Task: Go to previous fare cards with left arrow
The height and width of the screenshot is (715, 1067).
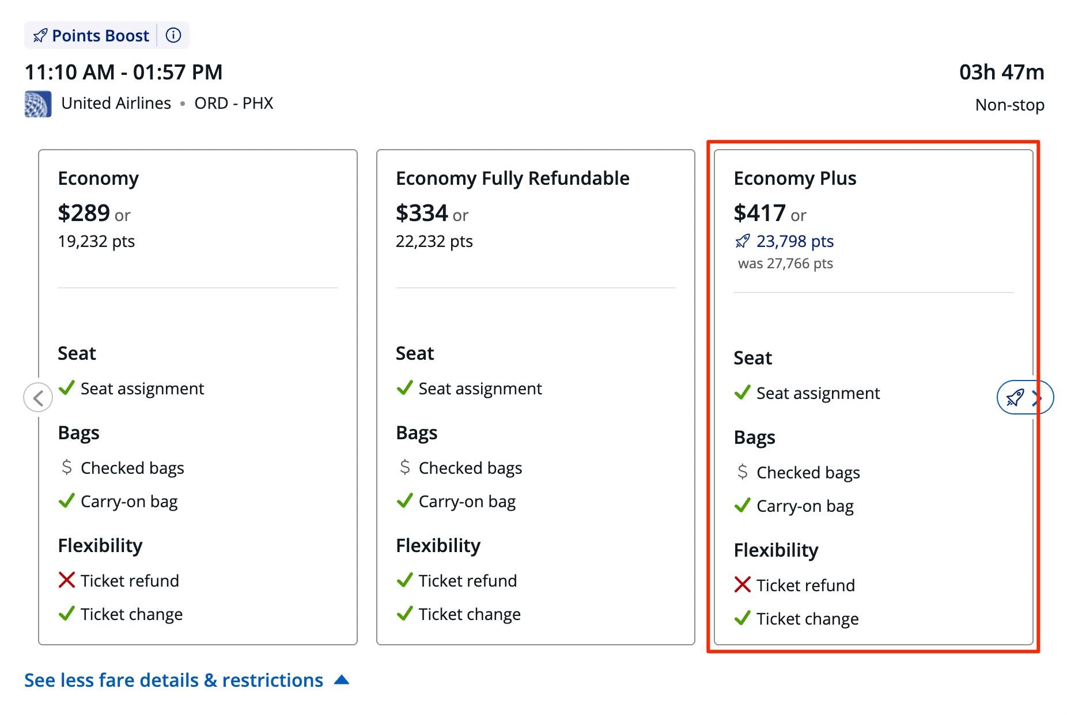Action: pyautogui.click(x=38, y=397)
